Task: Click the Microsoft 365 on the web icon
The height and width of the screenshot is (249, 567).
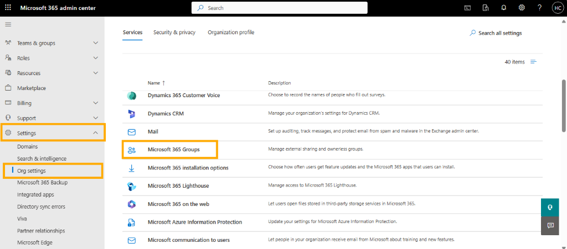Action: tap(132, 204)
